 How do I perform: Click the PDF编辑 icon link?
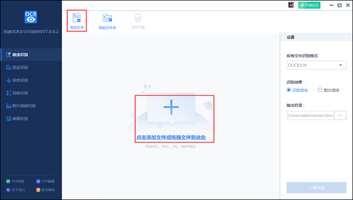[45, 181]
